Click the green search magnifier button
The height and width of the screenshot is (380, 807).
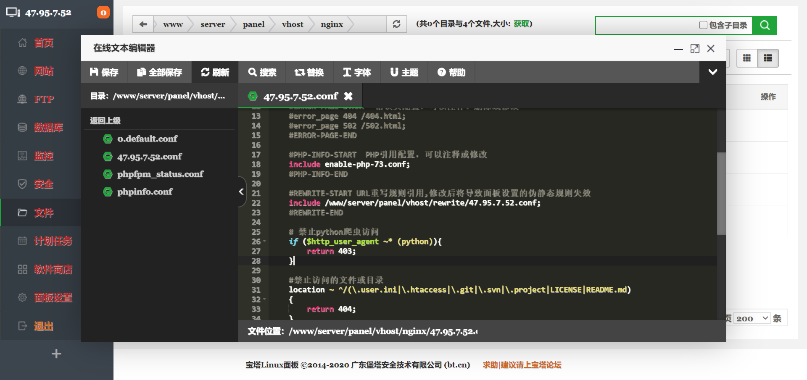[x=765, y=25]
